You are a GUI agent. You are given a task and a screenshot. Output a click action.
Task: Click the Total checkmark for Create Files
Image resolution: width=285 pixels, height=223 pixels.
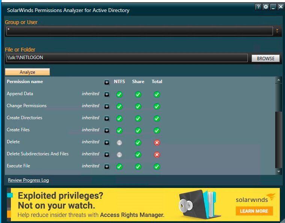(x=157, y=130)
